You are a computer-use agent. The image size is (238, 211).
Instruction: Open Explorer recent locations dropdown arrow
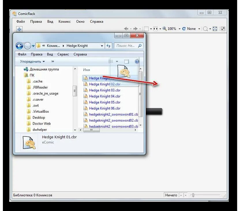click(x=33, y=46)
